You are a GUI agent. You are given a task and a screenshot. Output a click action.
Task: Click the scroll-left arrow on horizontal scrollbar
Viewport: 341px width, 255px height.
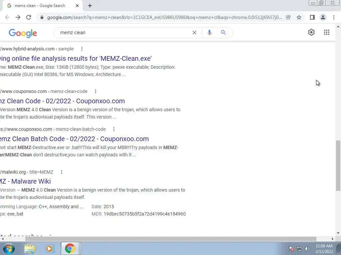click(x=2, y=239)
